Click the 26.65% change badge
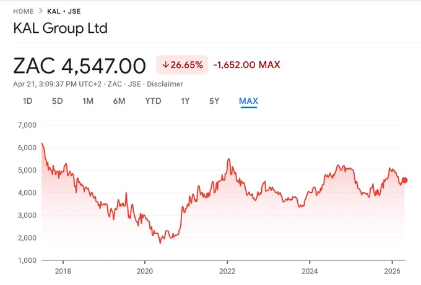 [x=182, y=65]
